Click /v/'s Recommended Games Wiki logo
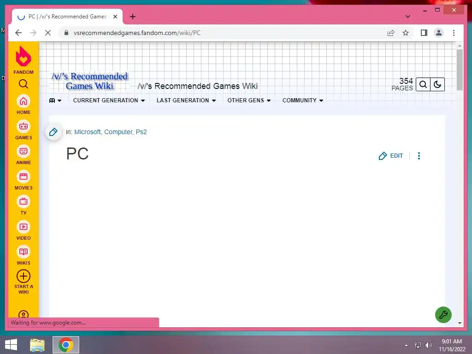 tap(89, 81)
